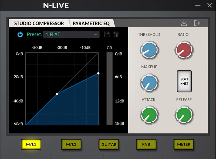Click the Threshold knob
Screen dimensions: 216x159
(x=149, y=50)
